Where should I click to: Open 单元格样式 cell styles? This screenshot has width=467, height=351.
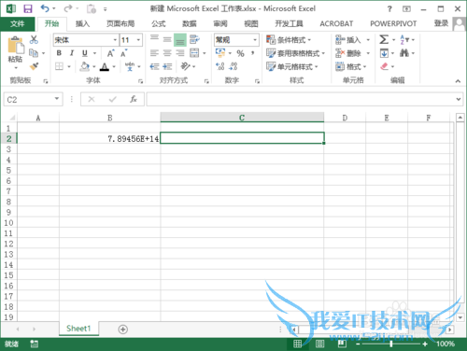point(292,66)
